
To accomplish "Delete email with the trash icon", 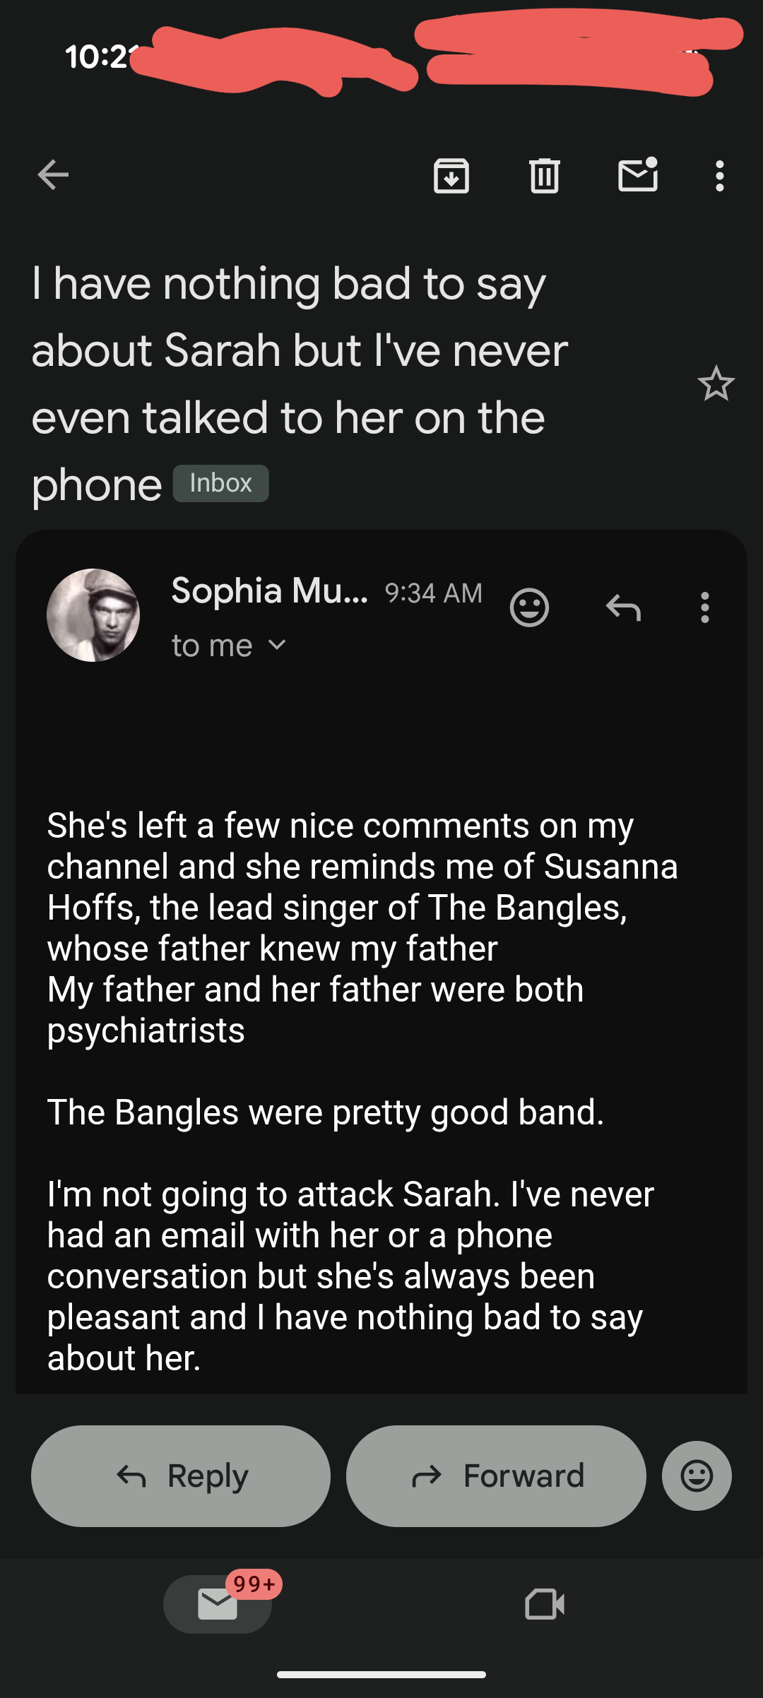I will point(545,176).
